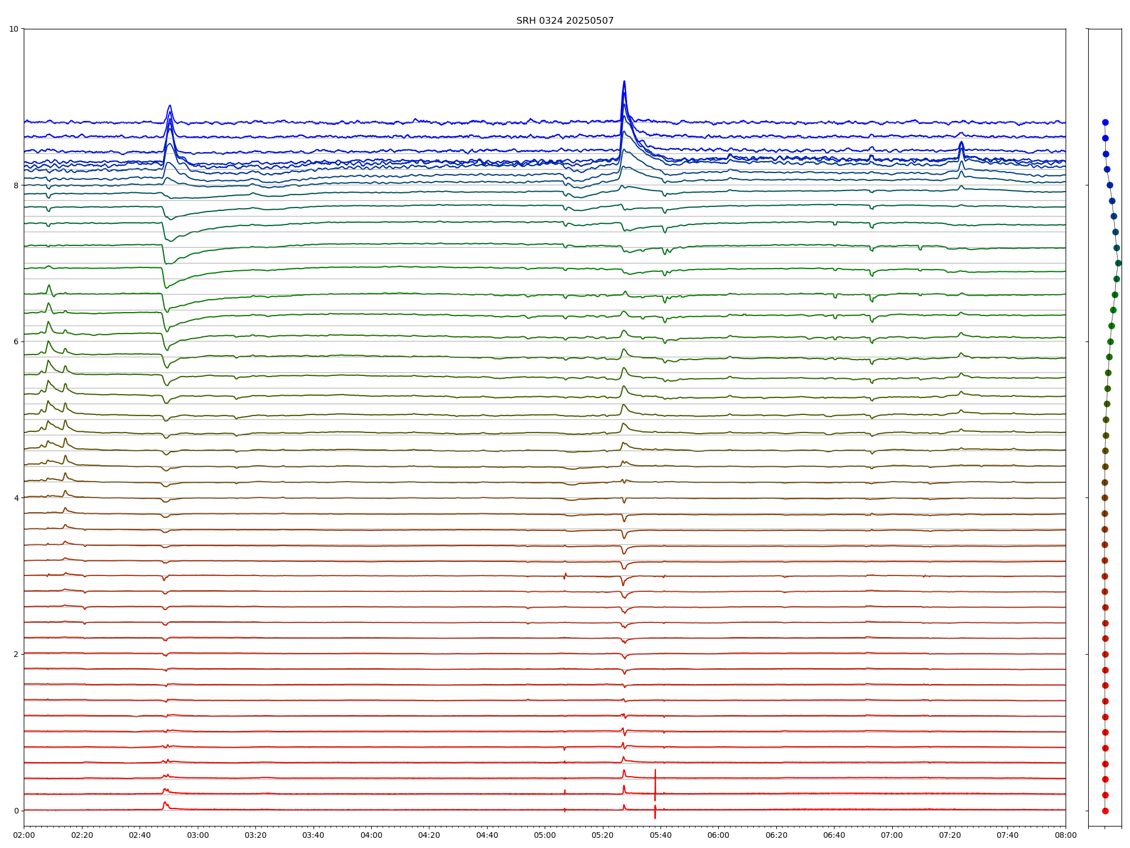
Task: Click the y-axis label 4
Action: click(16, 498)
